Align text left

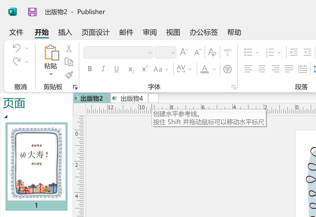point(248,69)
